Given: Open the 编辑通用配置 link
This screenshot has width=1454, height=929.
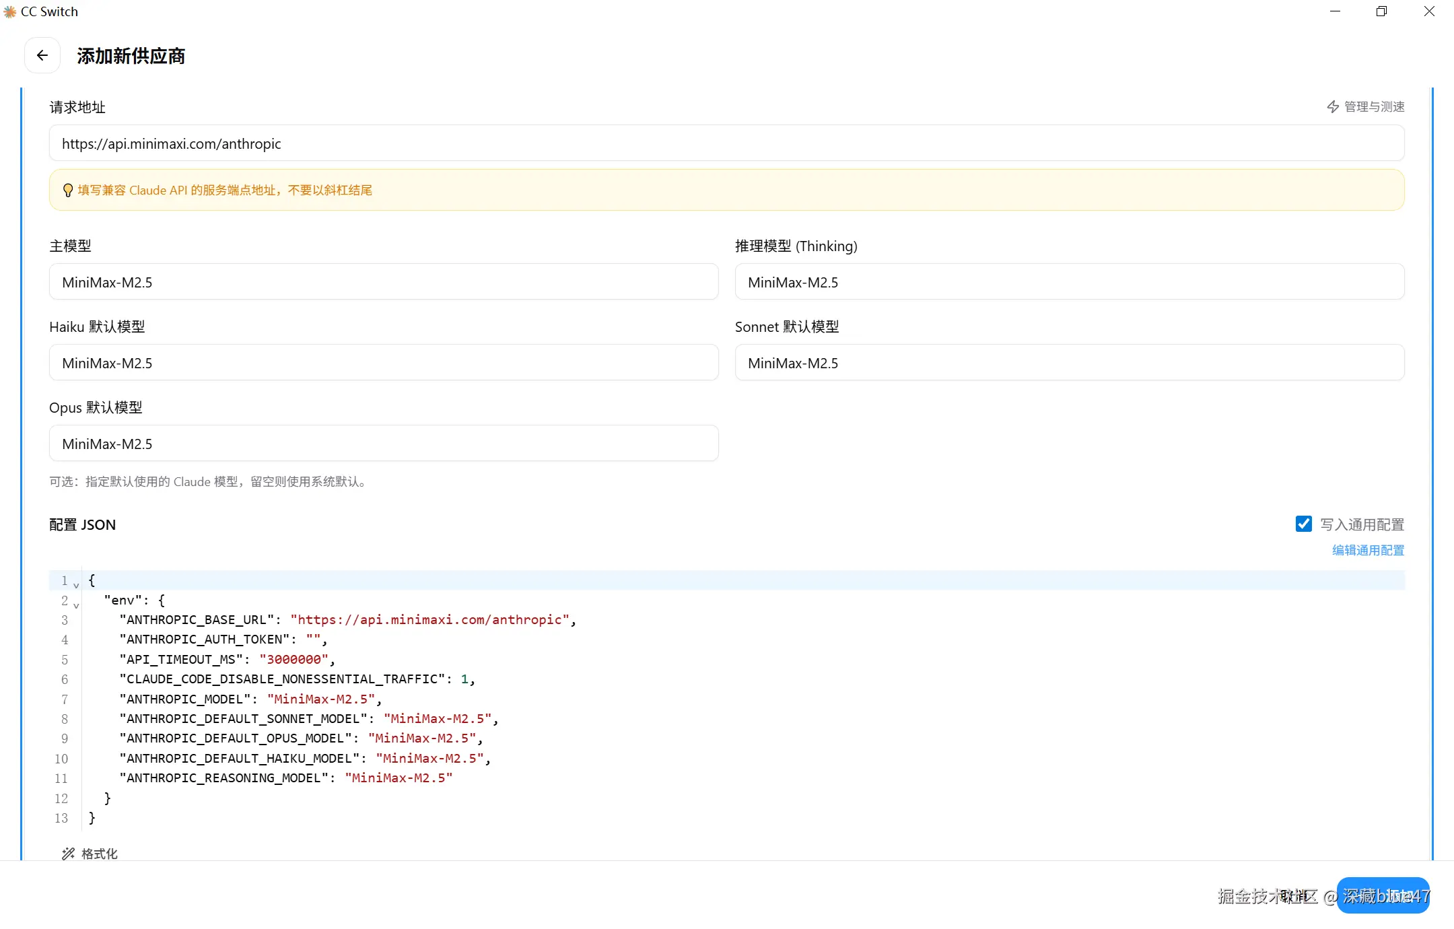Looking at the screenshot, I should (x=1368, y=550).
